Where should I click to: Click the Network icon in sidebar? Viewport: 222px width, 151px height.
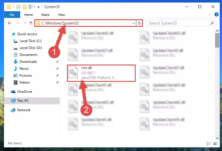(13, 110)
